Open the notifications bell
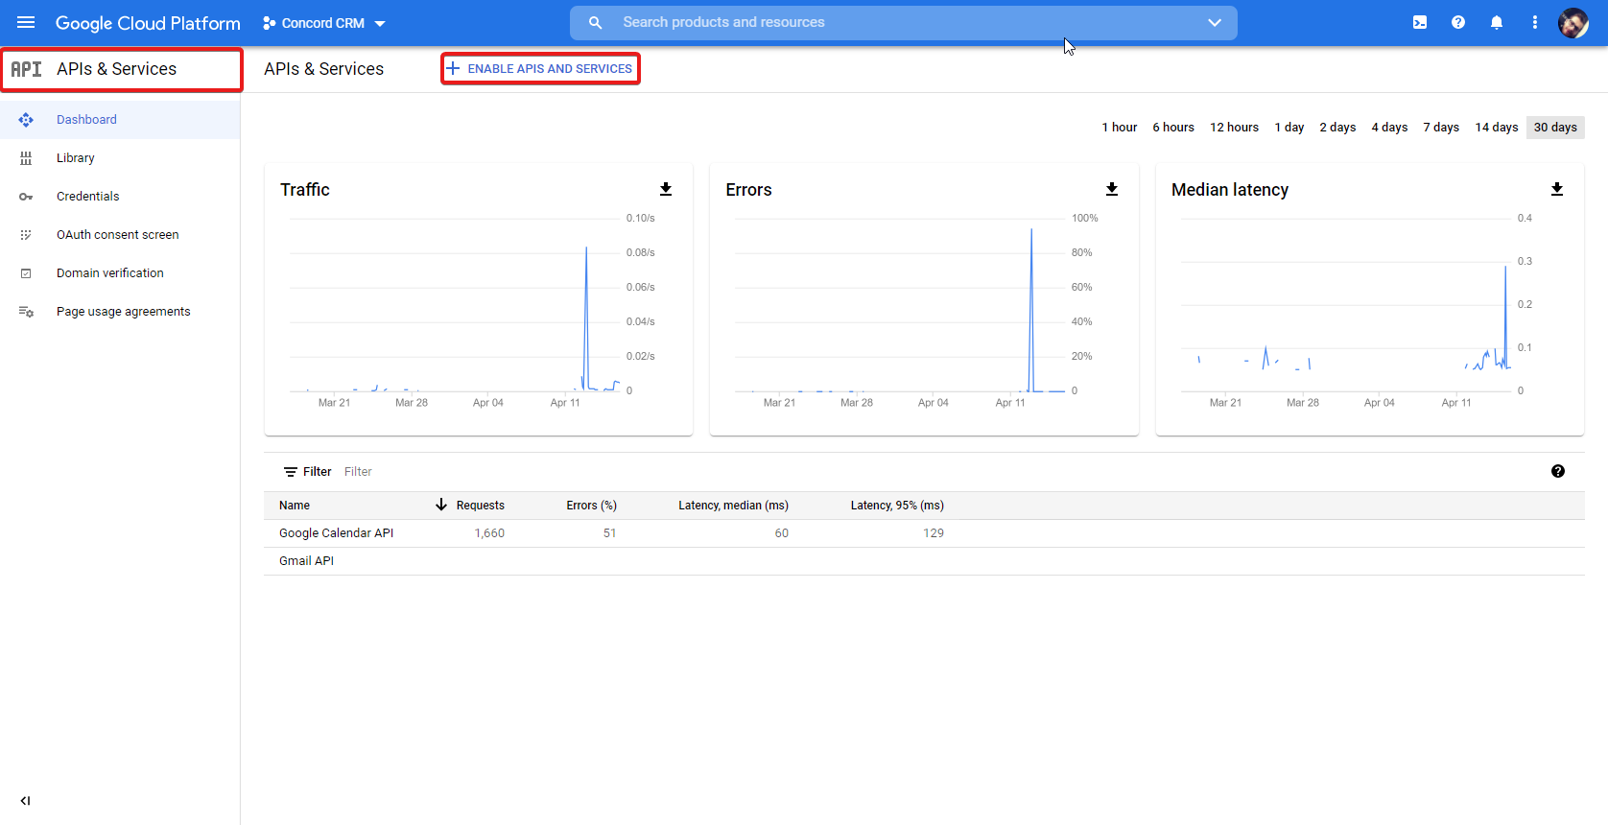The width and height of the screenshot is (1608, 825). coord(1497,22)
